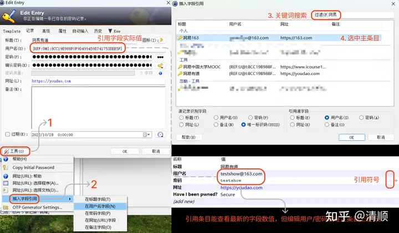Viewport: 399px width, 233px height.
Task: Click the 密码质量 quality progress bar
Action: [x=83, y=73]
